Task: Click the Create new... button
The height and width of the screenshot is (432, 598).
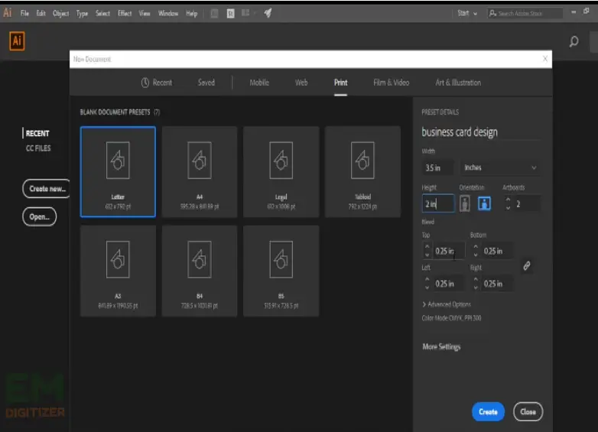Action: click(x=47, y=189)
